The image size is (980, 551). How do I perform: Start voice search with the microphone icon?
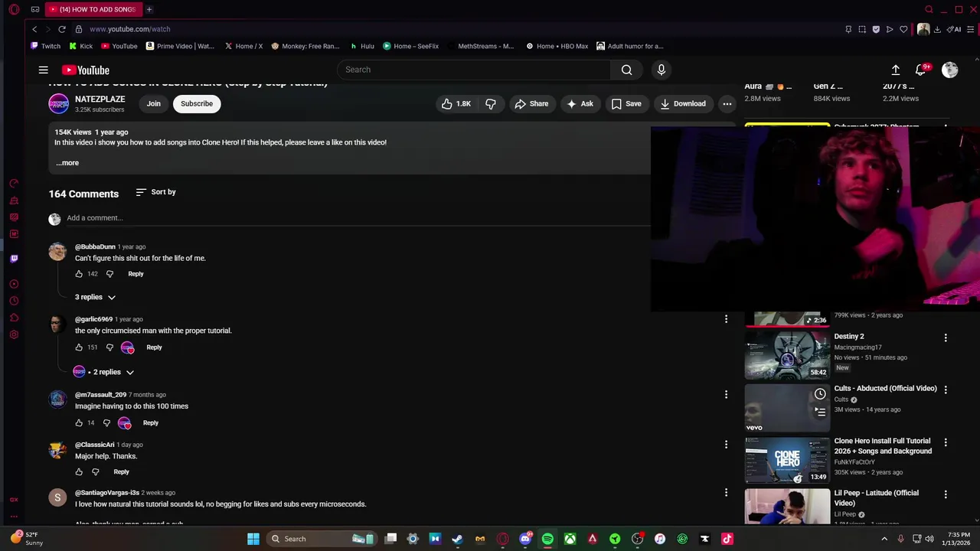coord(661,70)
